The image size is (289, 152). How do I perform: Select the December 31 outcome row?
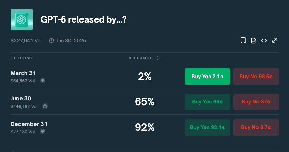pyautogui.click(x=145, y=127)
